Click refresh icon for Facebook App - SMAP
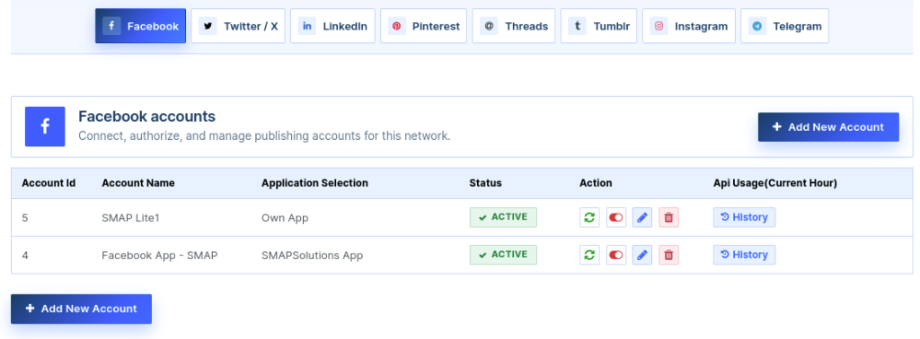The image size is (920, 339). [x=589, y=255]
